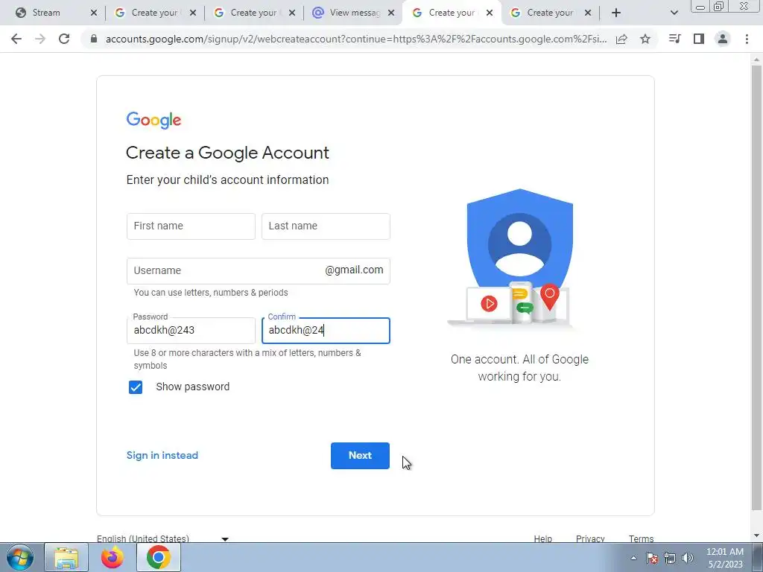Viewport: 763px width, 572px height.
Task: Open the Terms link in footer
Action: (x=641, y=538)
